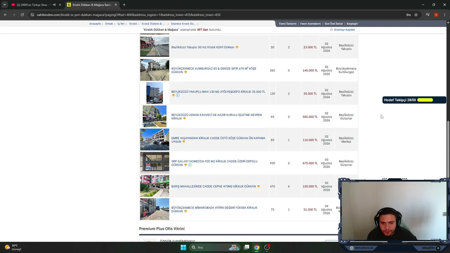Open İş Yeri breadcrumb link
Image resolution: width=450 pixels, height=253 pixels.
click(x=121, y=24)
